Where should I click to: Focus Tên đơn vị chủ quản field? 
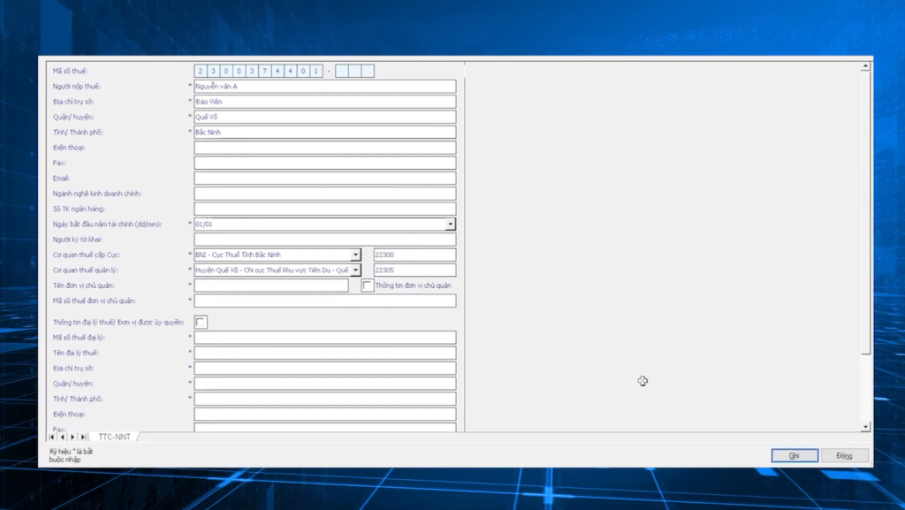coord(271,285)
